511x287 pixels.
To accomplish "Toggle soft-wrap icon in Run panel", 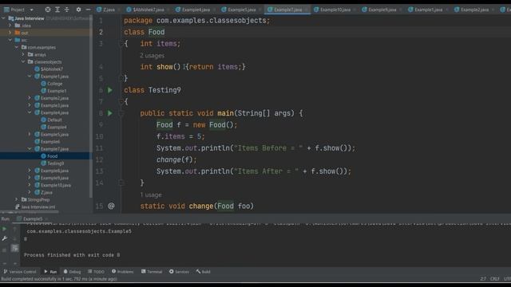I will [14, 248].
